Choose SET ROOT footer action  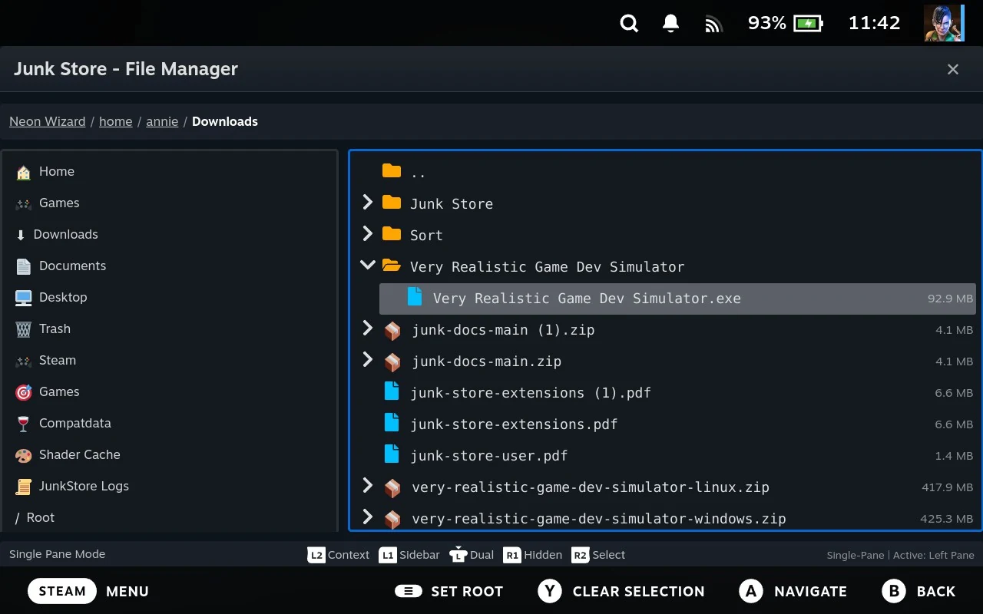(449, 591)
